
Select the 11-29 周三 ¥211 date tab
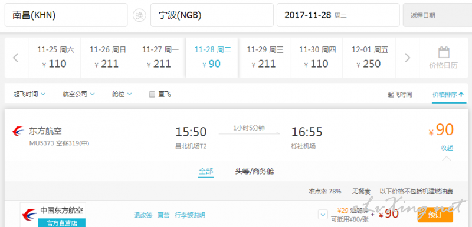coord(264,58)
